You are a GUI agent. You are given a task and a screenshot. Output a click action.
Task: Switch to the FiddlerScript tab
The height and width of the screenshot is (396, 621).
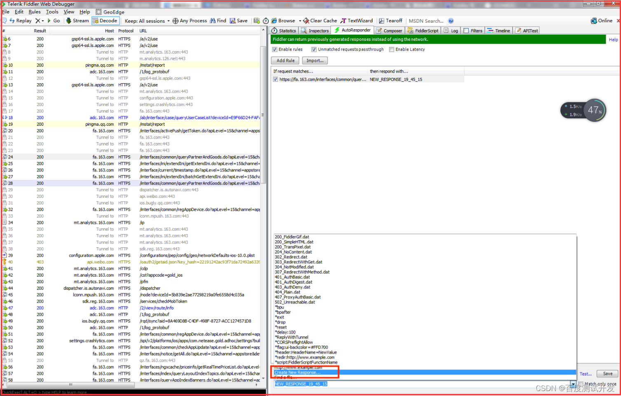tap(423, 30)
